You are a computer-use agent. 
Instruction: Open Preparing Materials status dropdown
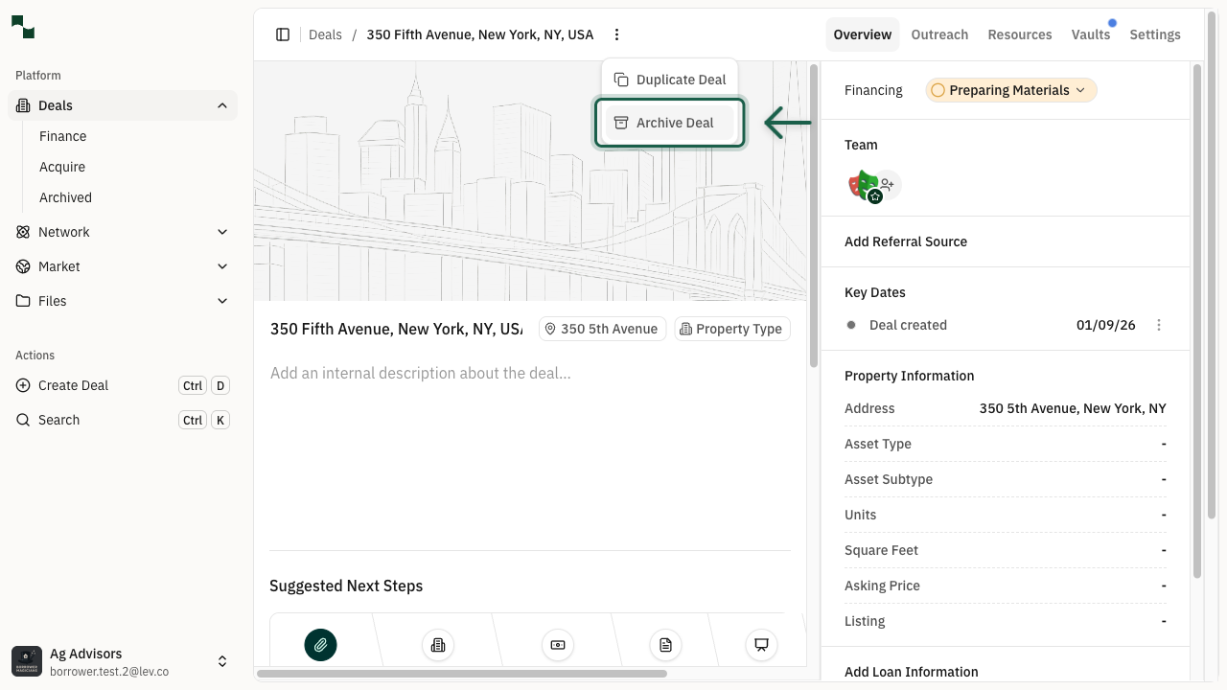point(1010,90)
